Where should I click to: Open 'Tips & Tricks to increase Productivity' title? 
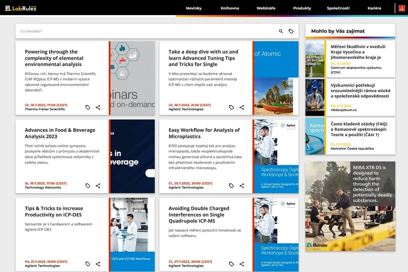[54, 212]
